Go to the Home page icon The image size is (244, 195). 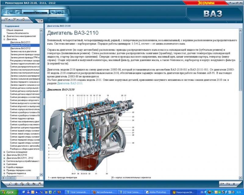[x=23, y=19]
